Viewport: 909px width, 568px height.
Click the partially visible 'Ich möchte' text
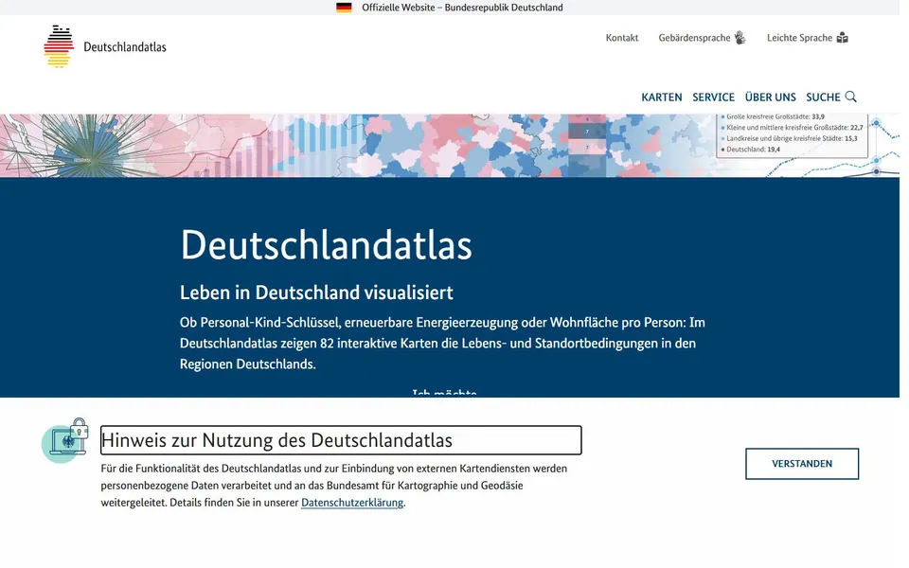(x=445, y=392)
